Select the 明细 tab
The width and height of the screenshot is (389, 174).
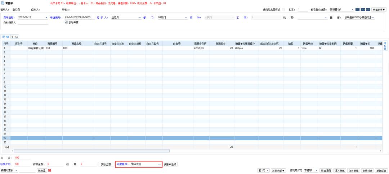6,37
